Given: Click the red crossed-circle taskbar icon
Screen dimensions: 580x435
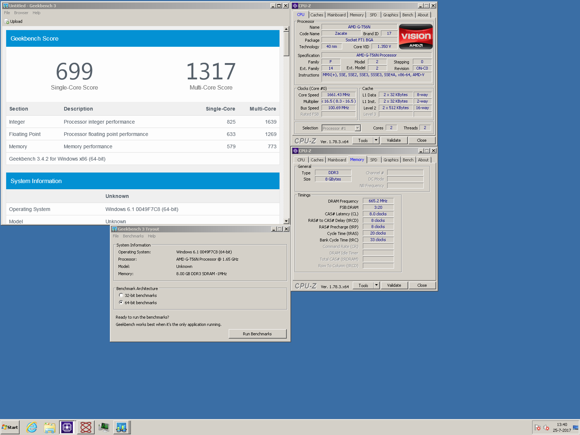Looking at the screenshot, I should (86, 427).
